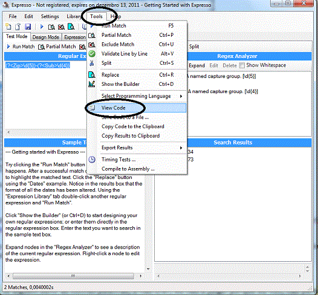Click the Regex Analyzer panel header

[x=249, y=56]
